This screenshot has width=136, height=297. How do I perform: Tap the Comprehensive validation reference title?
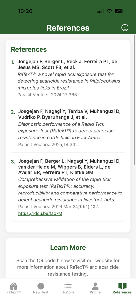pyautogui.click(x=70, y=190)
